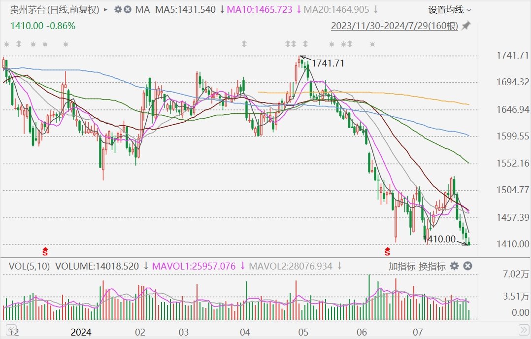The image size is (531, 339).
Task: Remove MA indicator with the circled X
Action: click(x=127, y=9)
